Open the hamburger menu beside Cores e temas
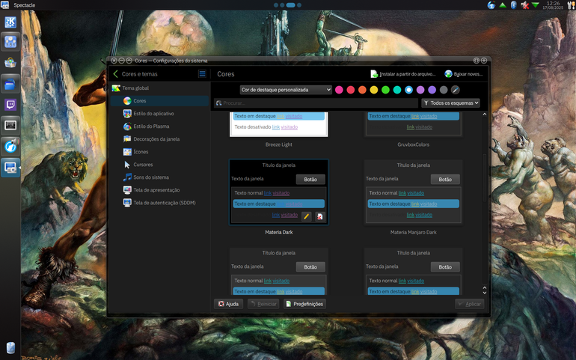The height and width of the screenshot is (360, 576). pos(202,74)
